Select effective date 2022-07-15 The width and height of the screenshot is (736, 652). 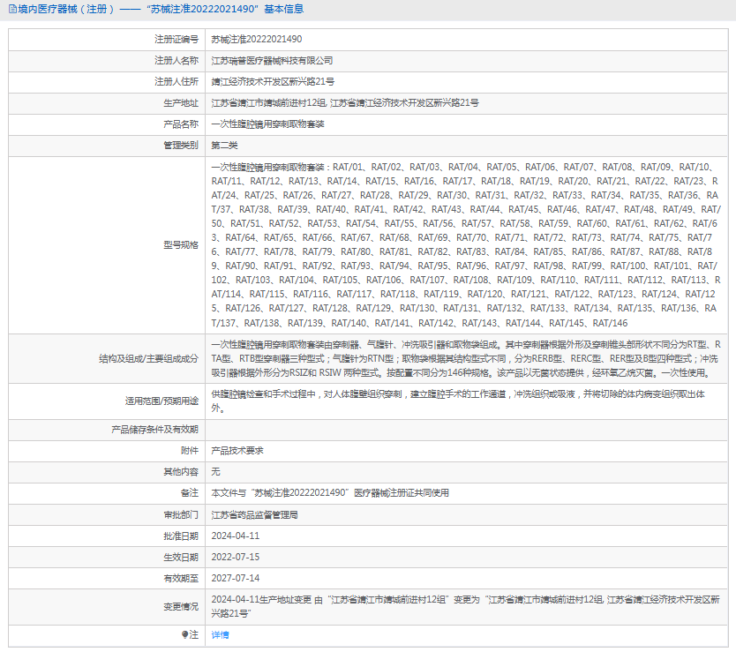(235, 557)
